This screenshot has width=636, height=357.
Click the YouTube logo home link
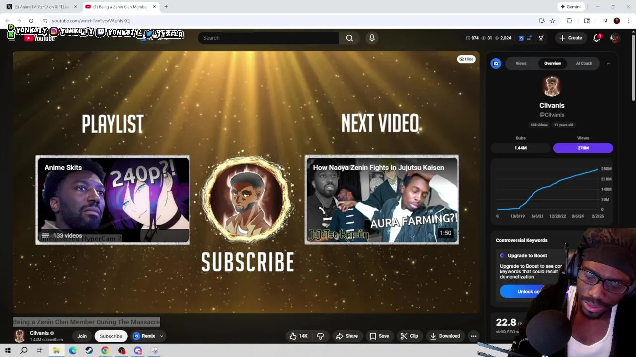click(x=39, y=38)
